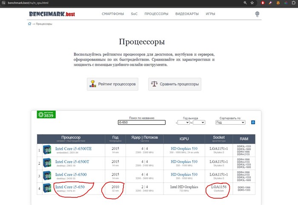This screenshot has width=298, height=205.
Task: Click the Core i5-6500 processor thumbnail
Action: 47,176
